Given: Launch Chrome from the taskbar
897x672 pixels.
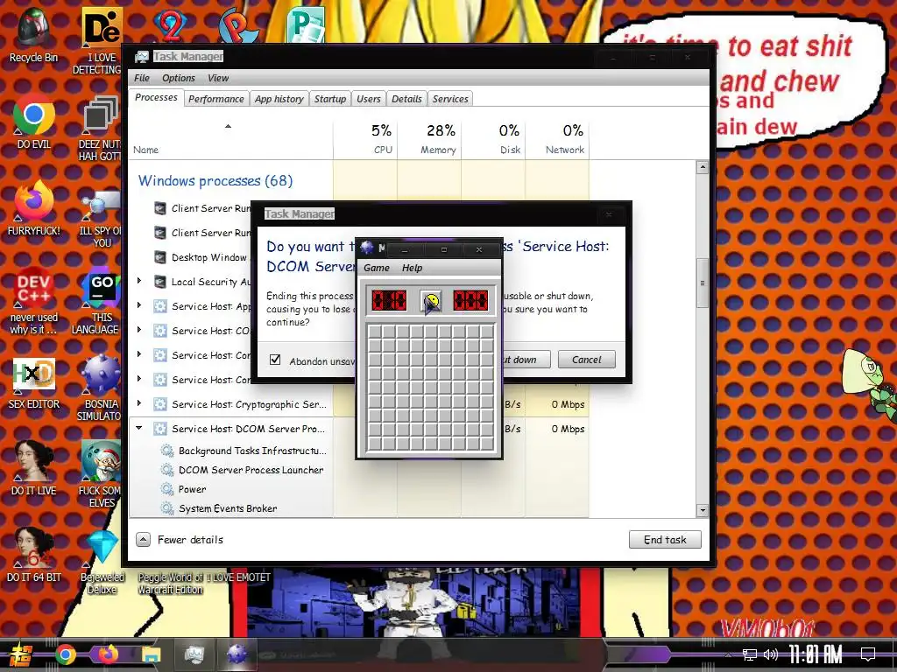Looking at the screenshot, I should click(65, 654).
